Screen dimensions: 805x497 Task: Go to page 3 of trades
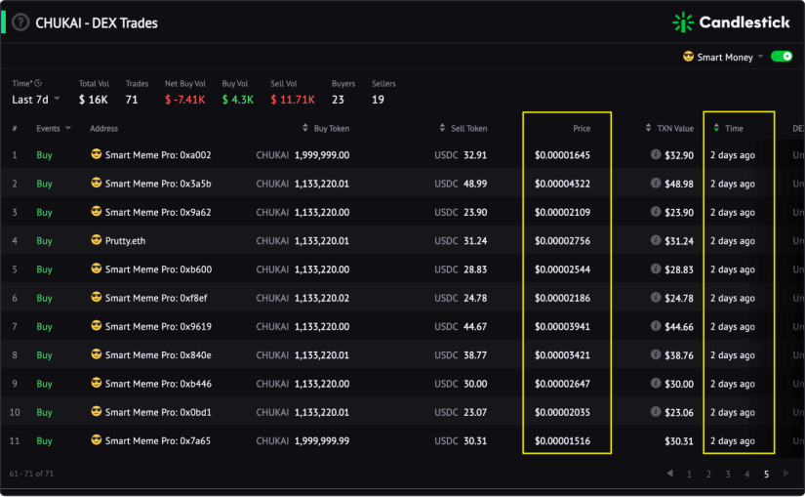tap(728, 475)
